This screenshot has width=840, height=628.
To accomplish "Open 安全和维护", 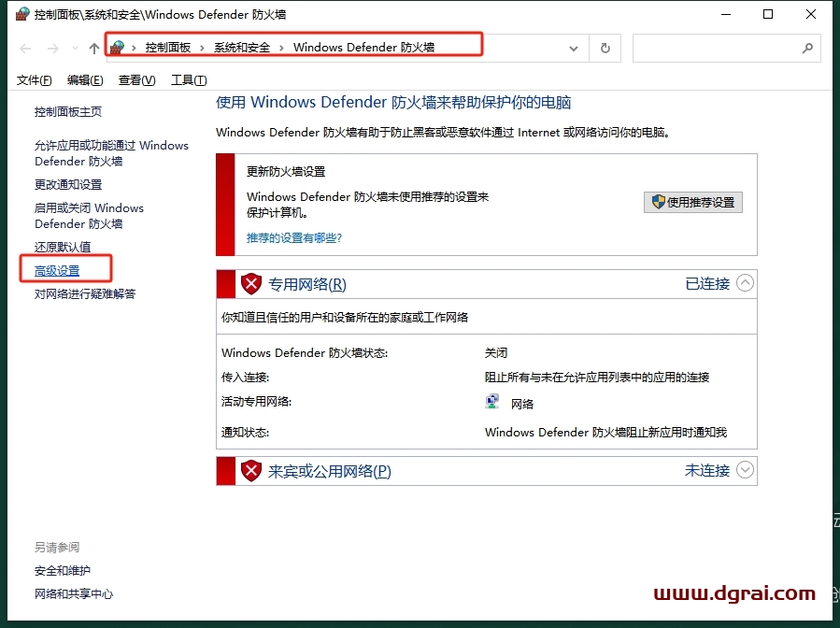I will click(x=63, y=571).
